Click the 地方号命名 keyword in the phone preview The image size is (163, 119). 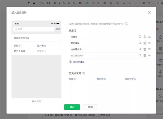tap(20, 51)
